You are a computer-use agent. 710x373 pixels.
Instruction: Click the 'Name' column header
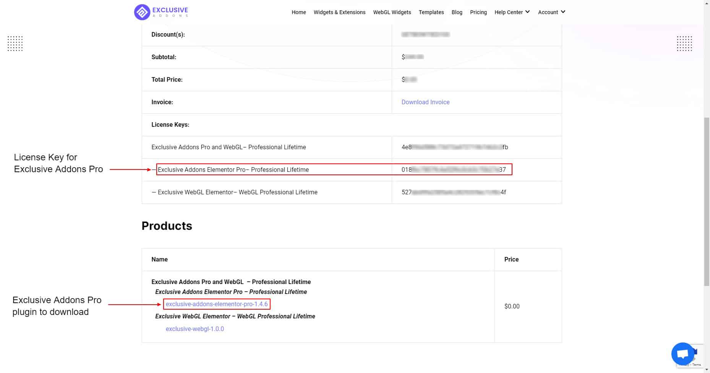(x=159, y=259)
